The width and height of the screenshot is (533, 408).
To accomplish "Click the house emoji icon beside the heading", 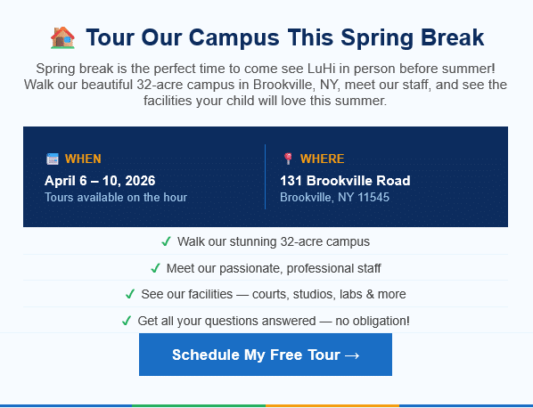I will (62, 37).
